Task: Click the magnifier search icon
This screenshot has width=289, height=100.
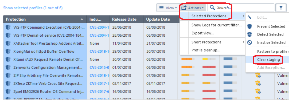Action: 212,7
